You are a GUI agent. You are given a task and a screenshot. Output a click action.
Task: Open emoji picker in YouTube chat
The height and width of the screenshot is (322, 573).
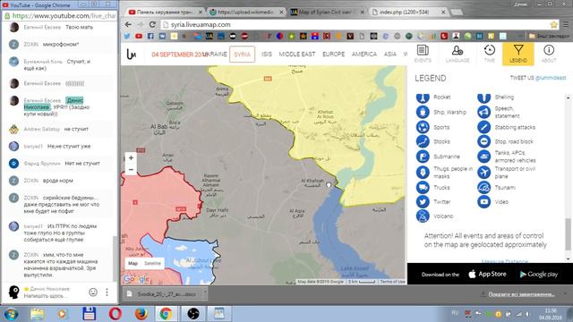(93, 292)
